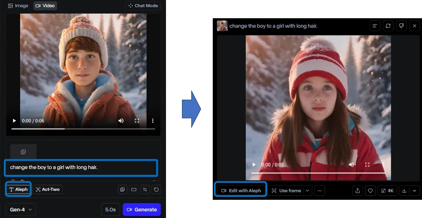Switch to the Image tab

point(18,6)
